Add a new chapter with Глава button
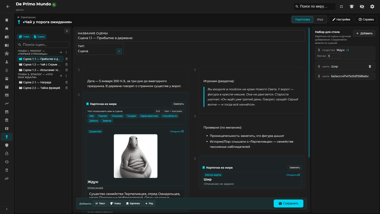Viewport: 380px width, 214px height. click(24, 36)
